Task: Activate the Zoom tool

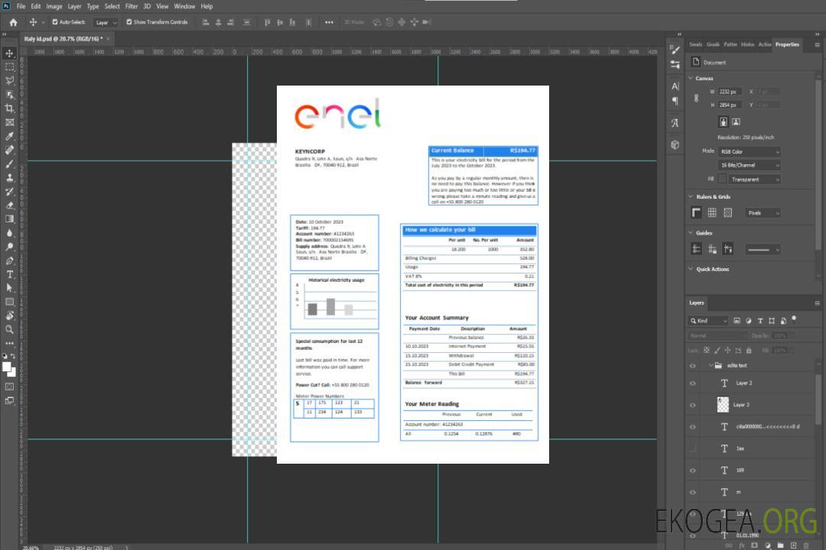Action: pos(10,329)
